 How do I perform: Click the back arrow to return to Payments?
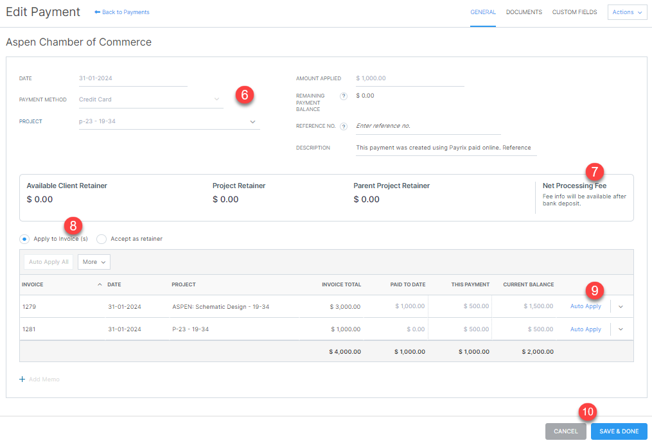[98, 12]
